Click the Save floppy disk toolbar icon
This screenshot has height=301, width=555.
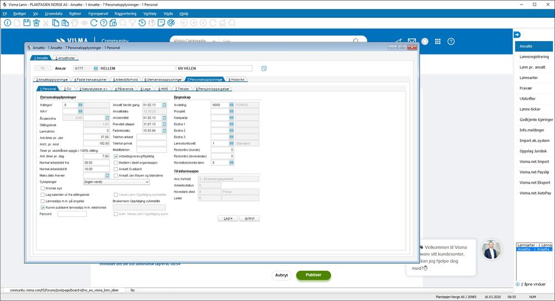pyautogui.click(x=27, y=23)
